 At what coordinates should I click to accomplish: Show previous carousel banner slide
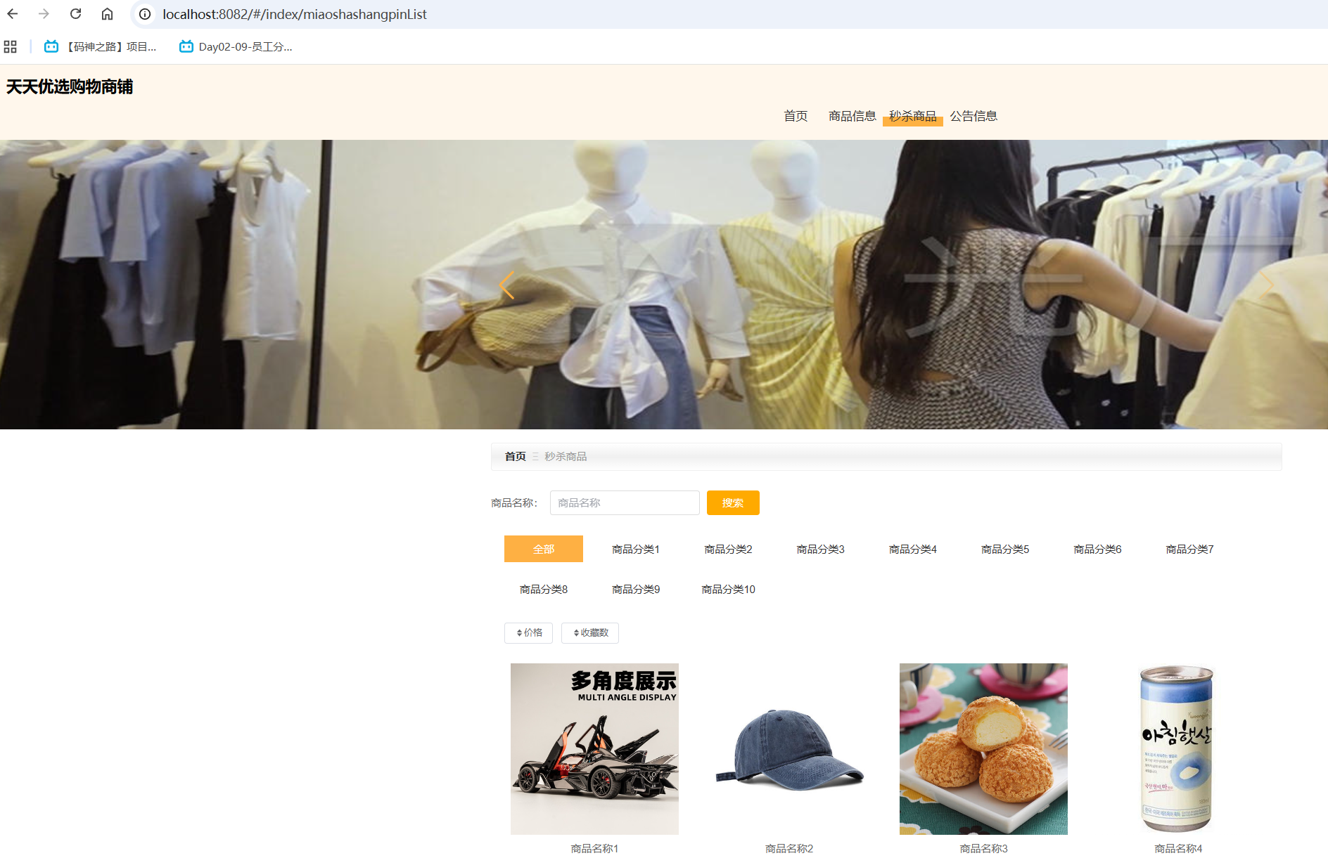(x=506, y=285)
